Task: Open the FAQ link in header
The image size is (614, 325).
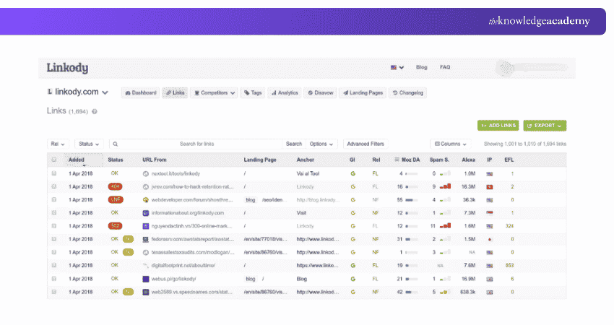Action: pyautogui.click(x=445, y=67)
